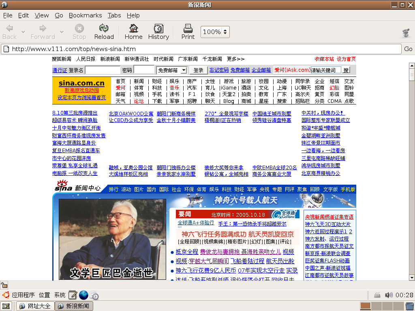This screenshot has width=415, height=311.
Task: Select the 手机版 tab
Action: click(348, 190)
